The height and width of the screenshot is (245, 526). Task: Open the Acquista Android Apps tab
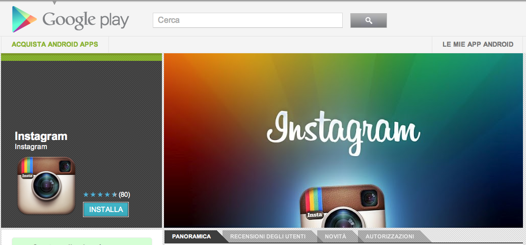pos(55,44)
